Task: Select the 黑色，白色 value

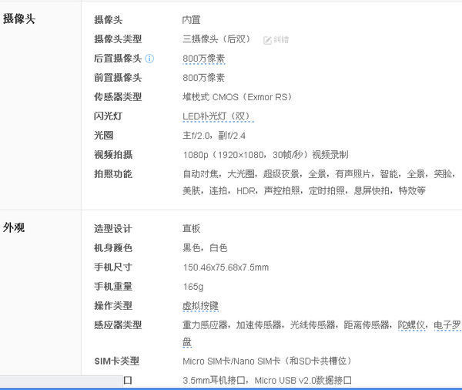Action: pyautogui.click(x=205, y=248)
